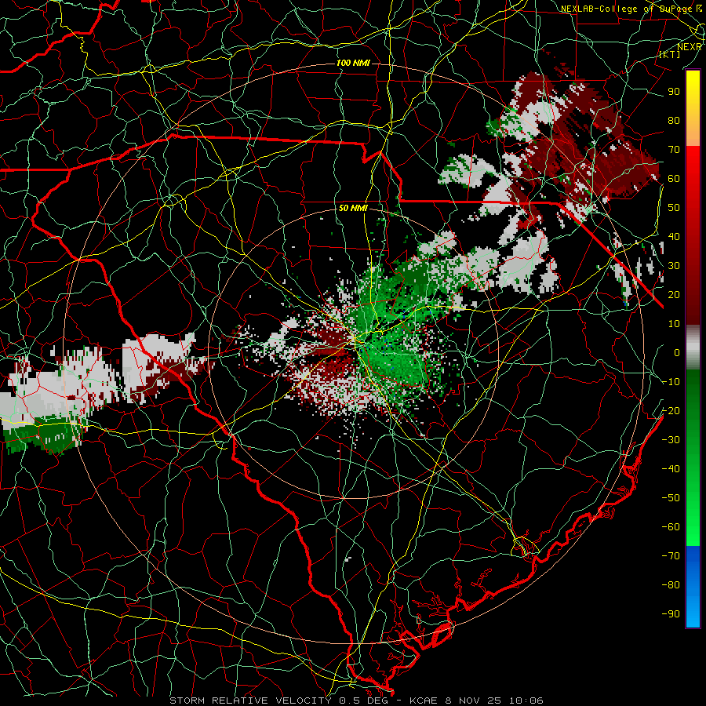706x706 pixels.
Task: Click the '50 NMI' range ring label
Action: tap(353, 209)
